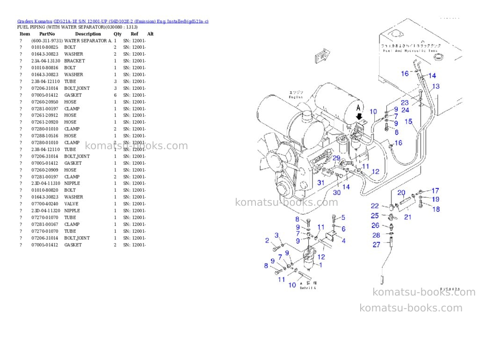Viewport: 479px width, 339px height.
Task: Click diagram callout number 31
Action: pos(321,183)
